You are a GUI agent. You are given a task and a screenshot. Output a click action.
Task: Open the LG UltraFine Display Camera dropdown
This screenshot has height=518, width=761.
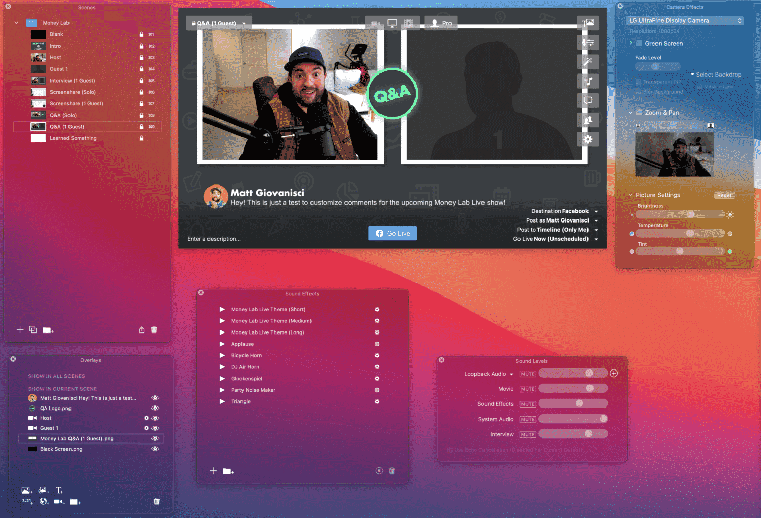coord(685,21)
